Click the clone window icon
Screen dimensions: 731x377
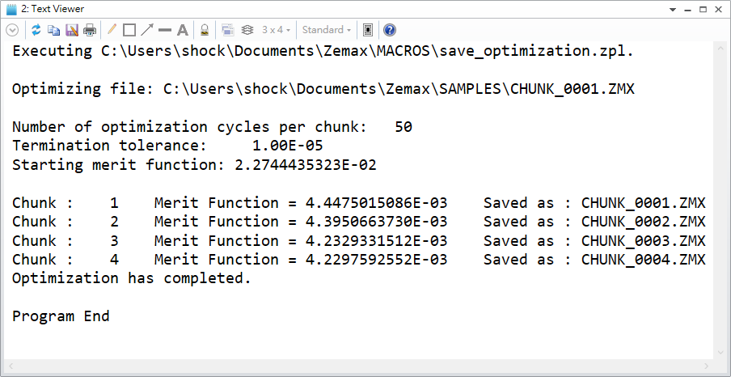[227, 30]
